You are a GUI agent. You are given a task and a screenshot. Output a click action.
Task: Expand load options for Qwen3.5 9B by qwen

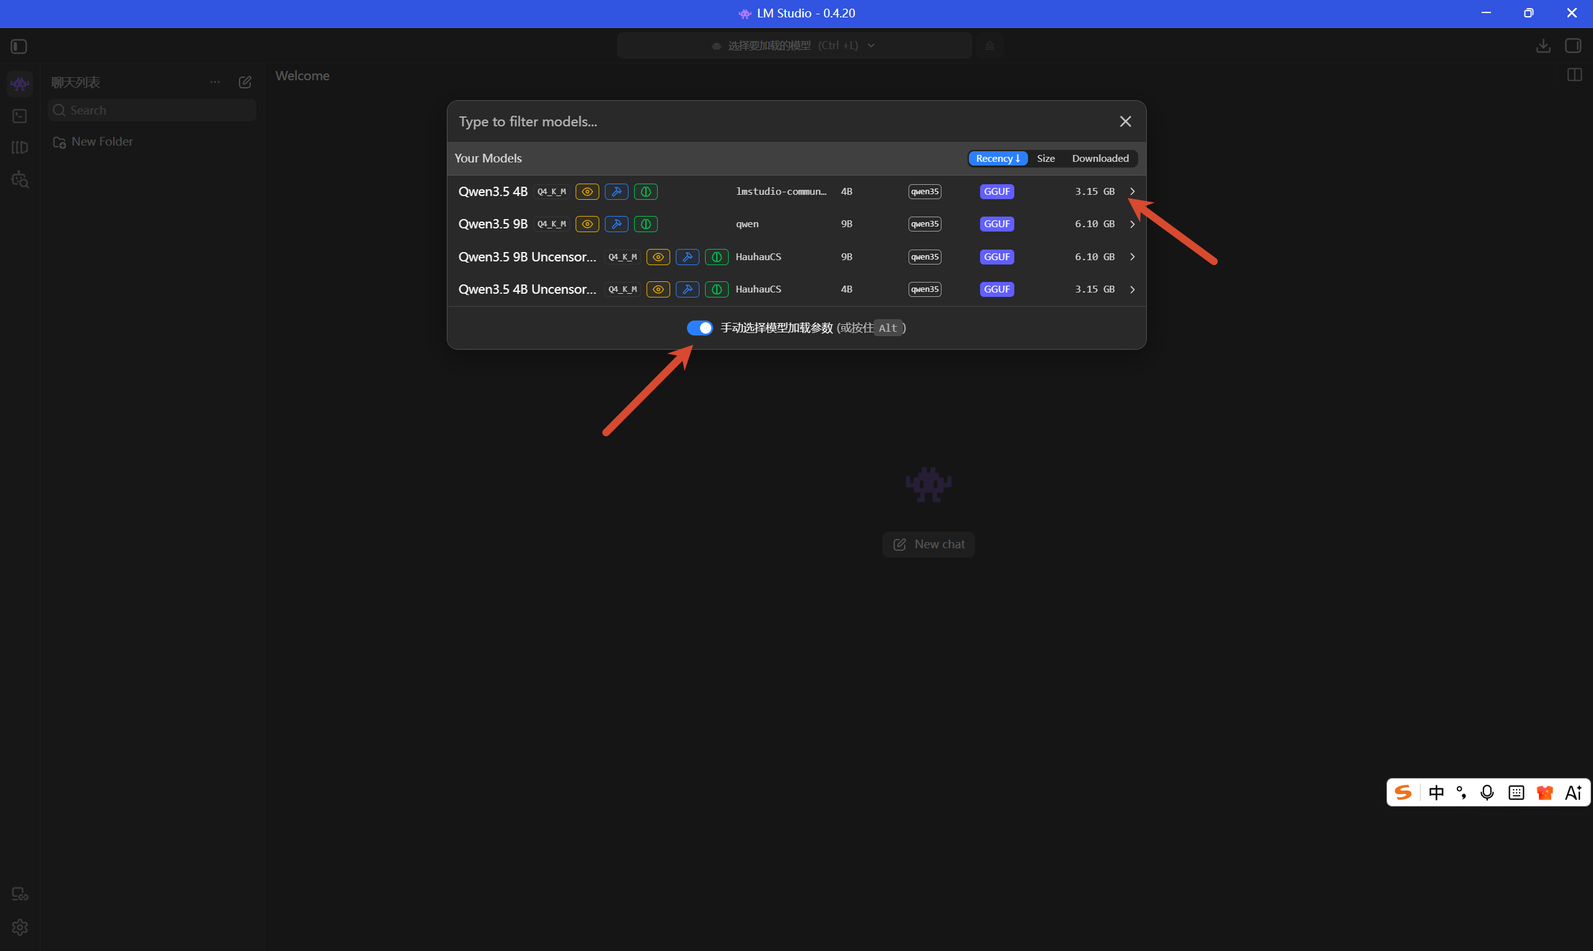(x=1132, y=223)
